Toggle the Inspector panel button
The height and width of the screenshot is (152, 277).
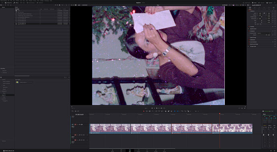(270, 3)
